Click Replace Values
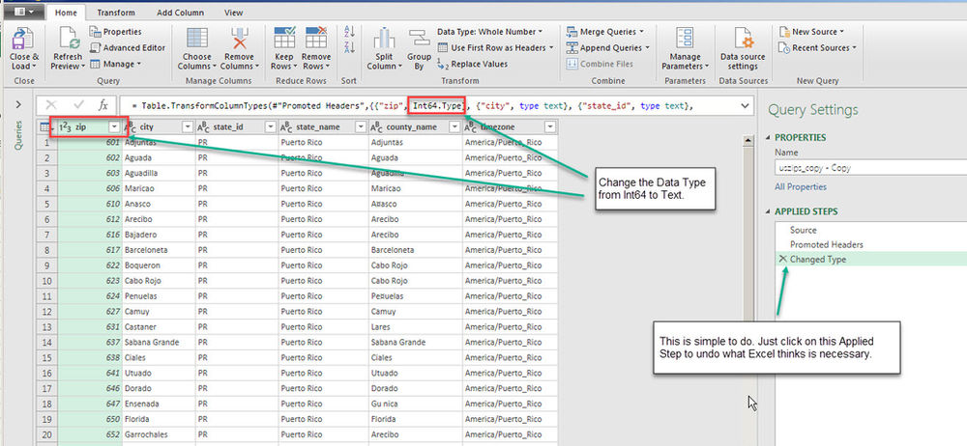Image resolution: width=967 pixels, height=446 pixels. point(472,64)
